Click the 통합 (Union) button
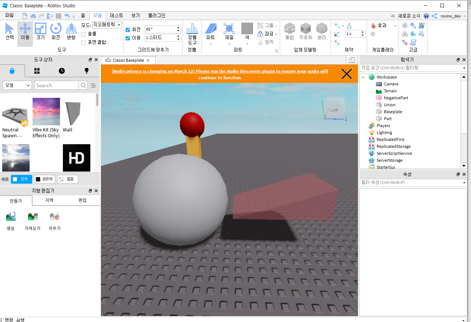 (x=289, y=31)
